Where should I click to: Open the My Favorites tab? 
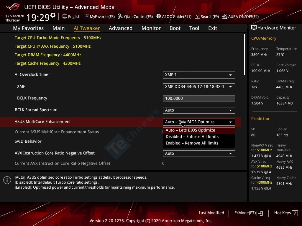coord(28,28)
